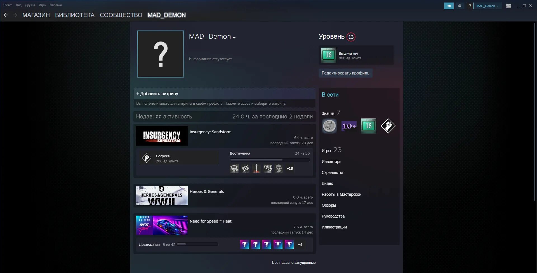Open the profile avatar image
This screenshot has width=537, height=273.
(x=161, y=54)
